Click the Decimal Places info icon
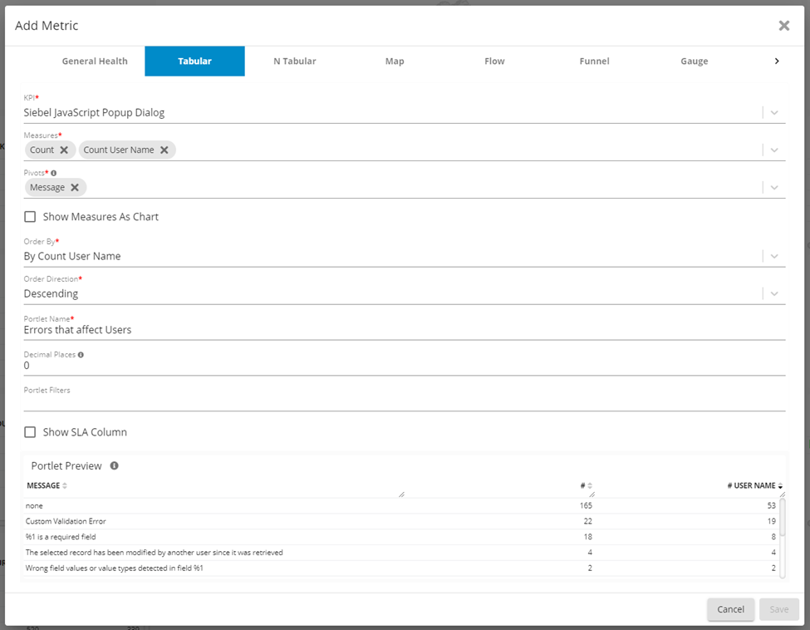 point(81,354)
